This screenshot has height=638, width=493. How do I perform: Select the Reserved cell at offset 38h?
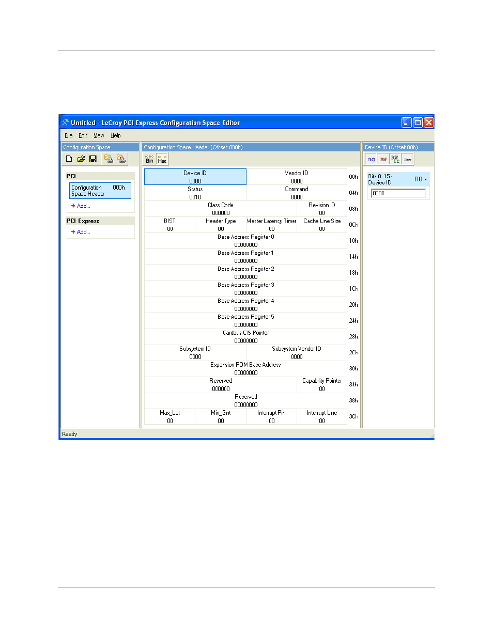click(x=245, y=401)
